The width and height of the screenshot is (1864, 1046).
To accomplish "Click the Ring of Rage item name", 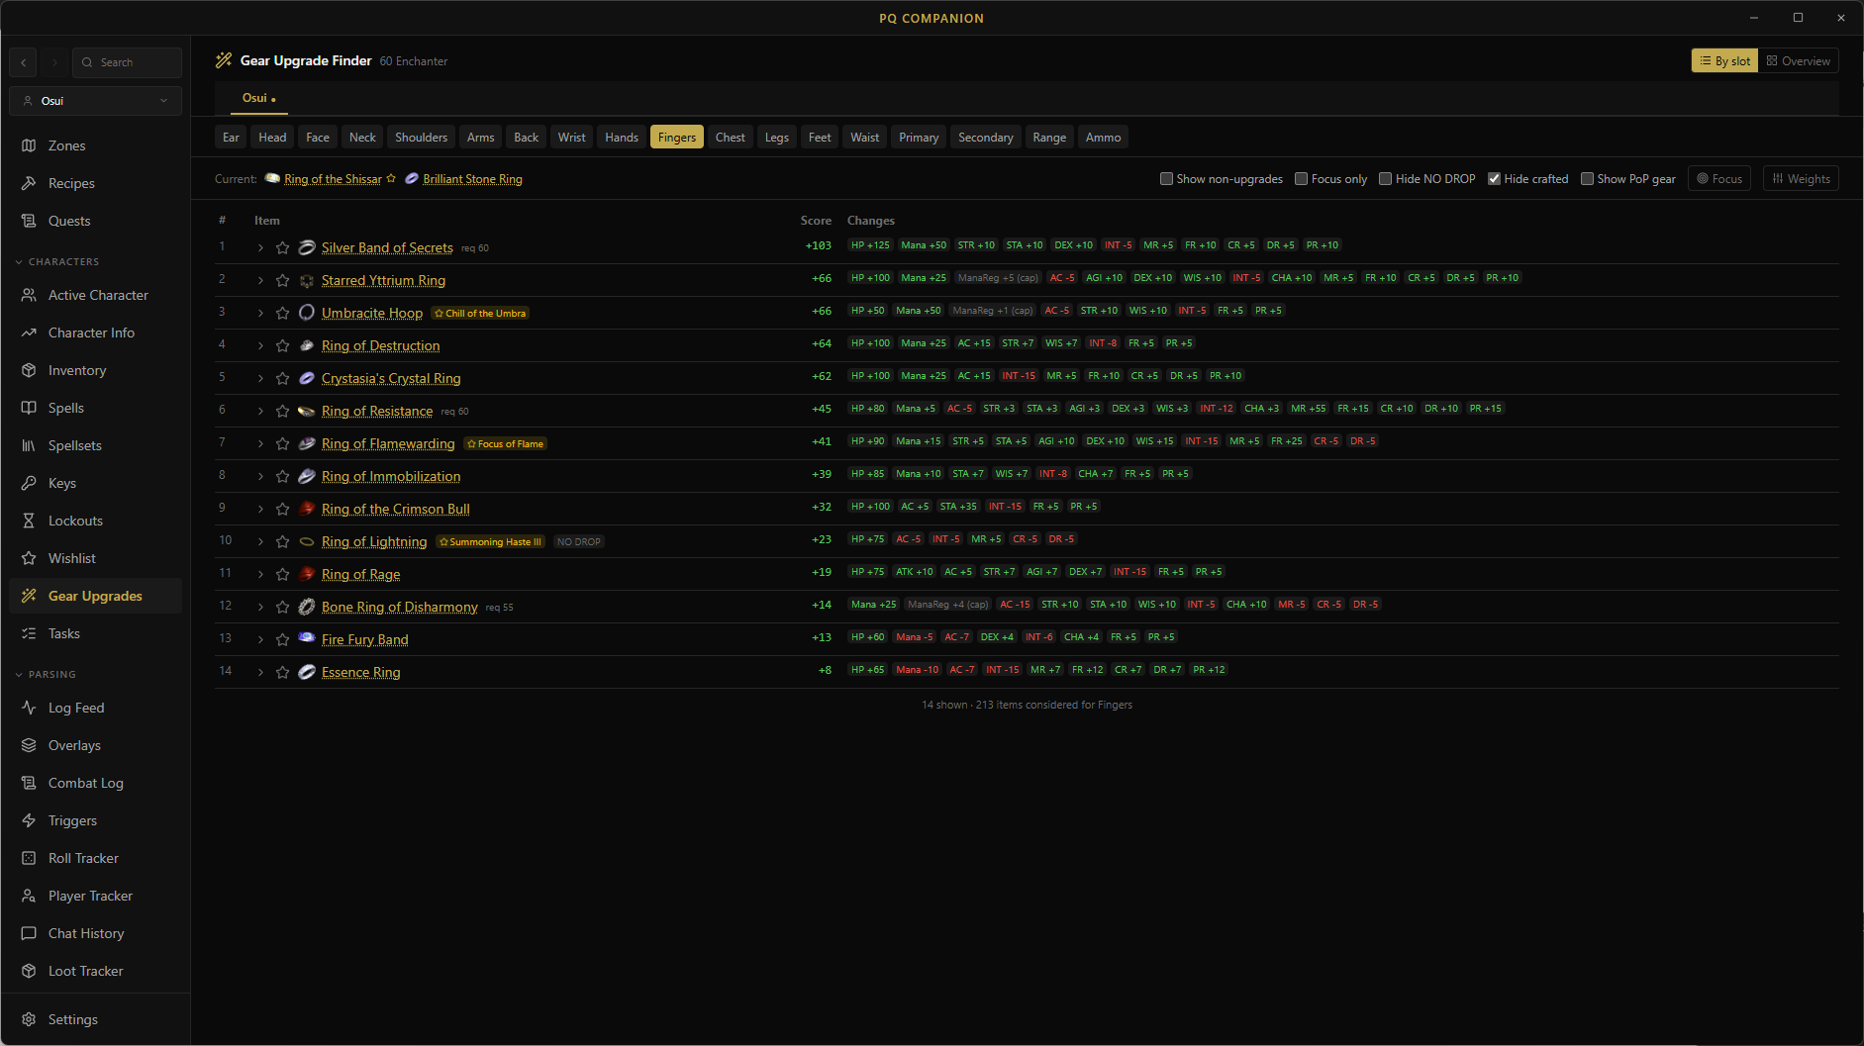I will tap(361, 574).
